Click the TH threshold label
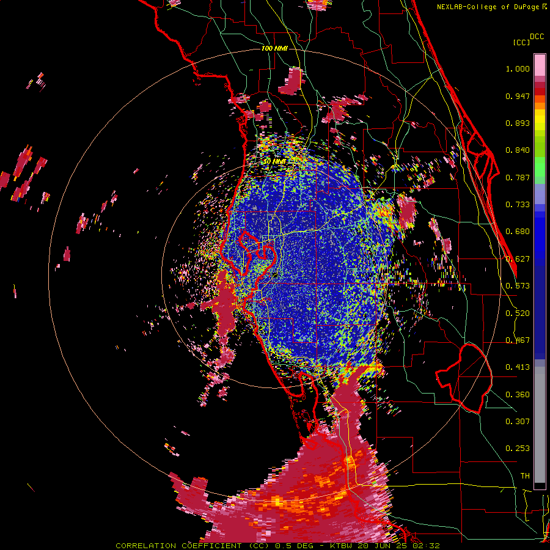 pos(525,476)
